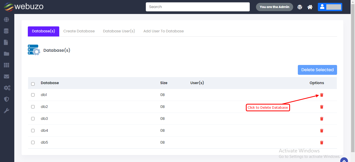Screen dimensions: 355x162
Task: Open the database stack icon in sidebar
Action: (6, 31)
